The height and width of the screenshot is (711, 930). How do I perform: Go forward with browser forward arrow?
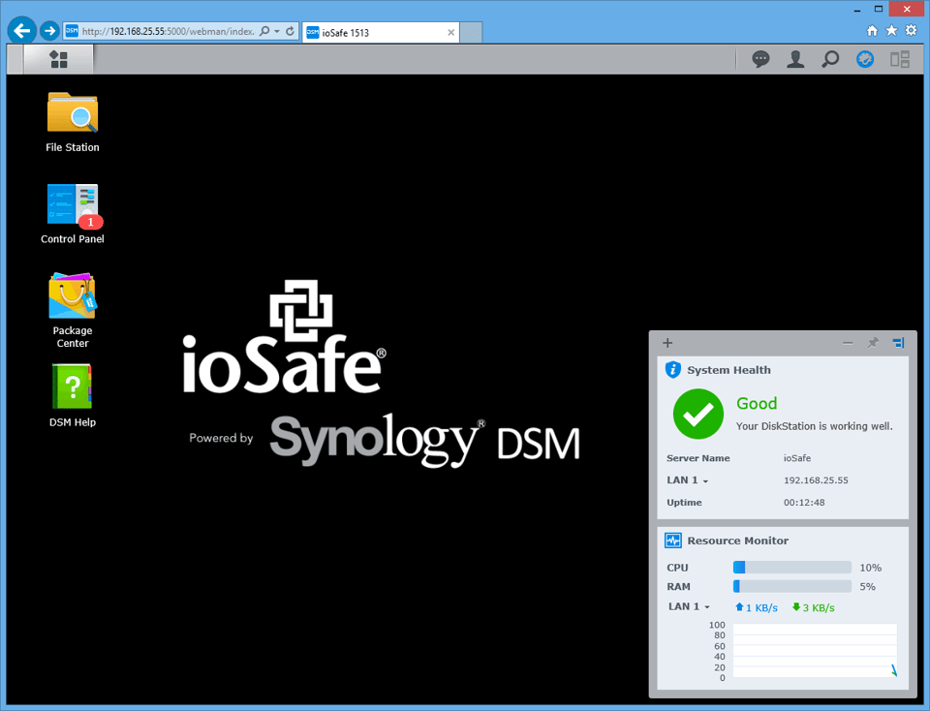49,31
